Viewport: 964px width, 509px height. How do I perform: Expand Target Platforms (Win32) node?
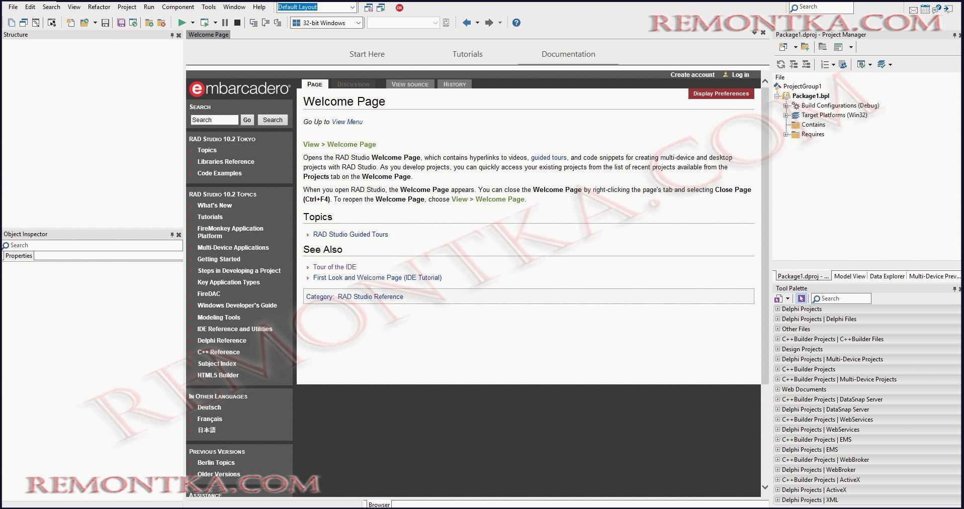click(786, 115)
